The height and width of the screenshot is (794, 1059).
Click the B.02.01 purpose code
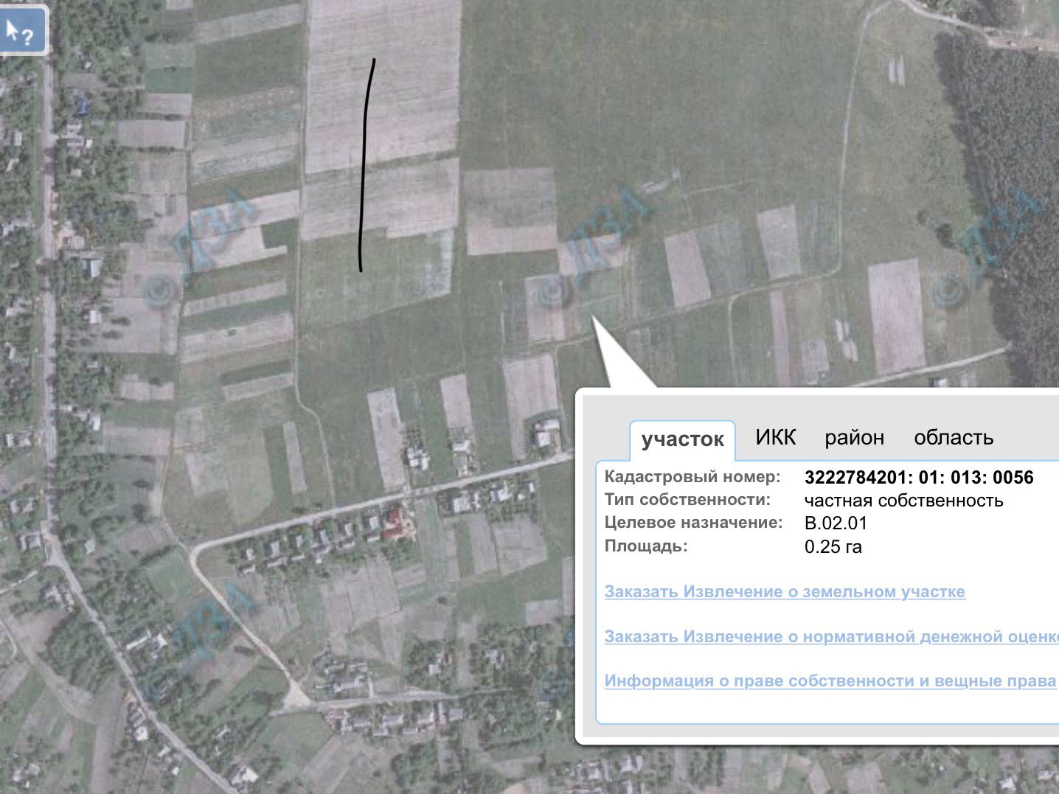[836, 523]
